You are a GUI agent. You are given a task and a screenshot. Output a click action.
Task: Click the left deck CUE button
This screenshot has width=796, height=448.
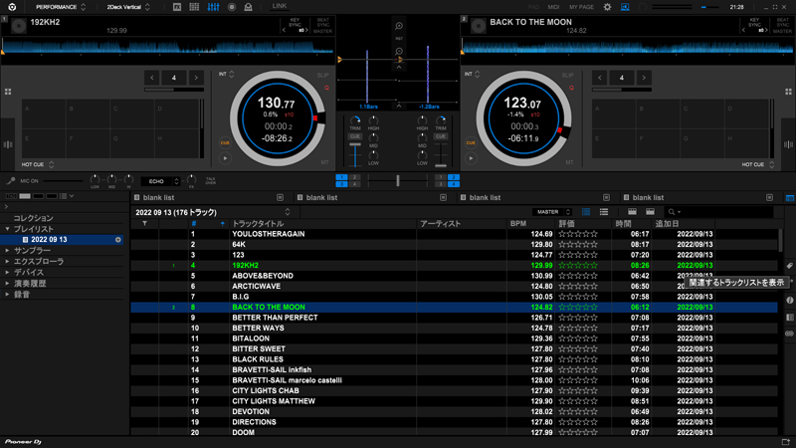click(x=225, y=143)
